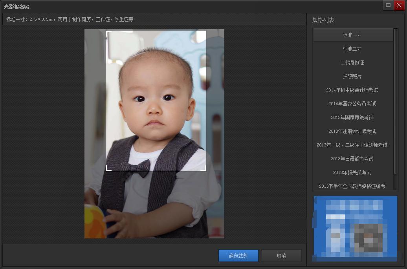Choose 2013年日语能力考试 from the list
The width and height of the screenshot is (407, 269).
pos(352,159)
